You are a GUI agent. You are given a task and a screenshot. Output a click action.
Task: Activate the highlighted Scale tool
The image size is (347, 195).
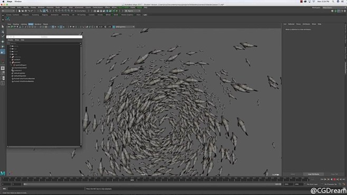pyautogui.click(x=3, y=52)
